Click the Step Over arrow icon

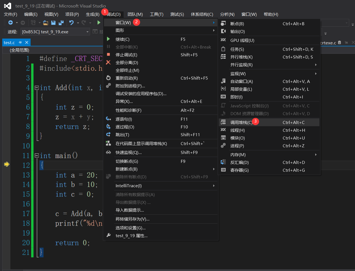(108, 127)
